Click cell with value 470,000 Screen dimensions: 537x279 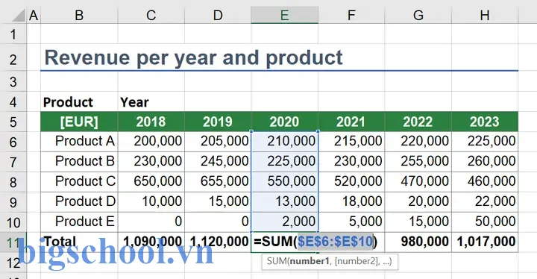pyautogui.click(x=418, y=182)
